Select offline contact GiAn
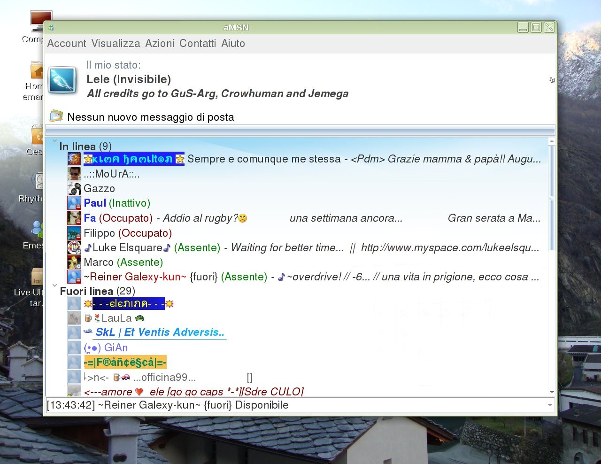Image resolution: width=601 pixels, height=464 pixels. (x=106, y=348)
